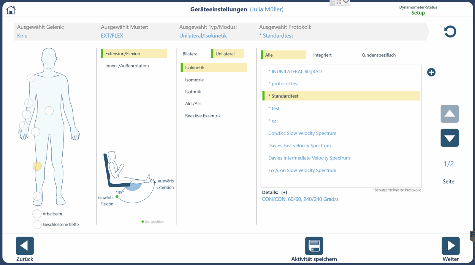Click the Home icon
This screenshot has width=475, height=265.
tap(11, 10)
